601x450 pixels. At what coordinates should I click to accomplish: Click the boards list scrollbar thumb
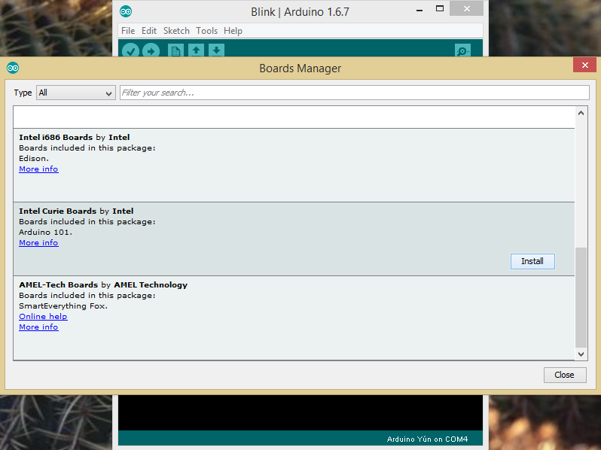pyautogui.click(x=581, y=297)
